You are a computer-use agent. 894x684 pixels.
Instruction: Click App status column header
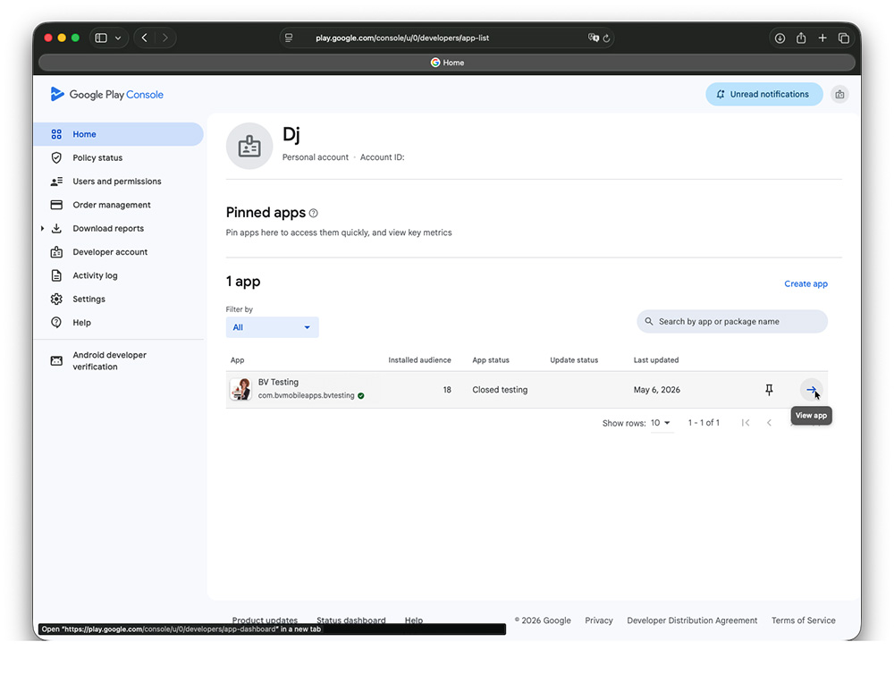(x=491, y=360)
